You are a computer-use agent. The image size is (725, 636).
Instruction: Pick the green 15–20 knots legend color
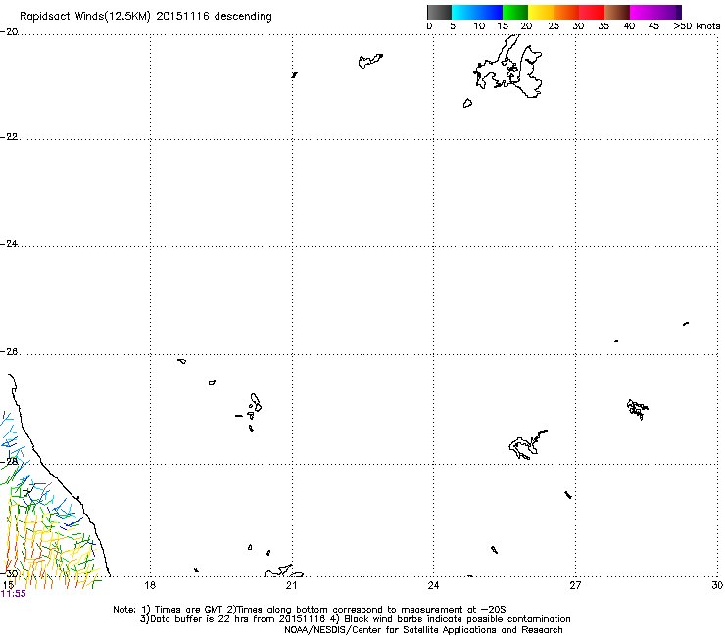(515, 12)
